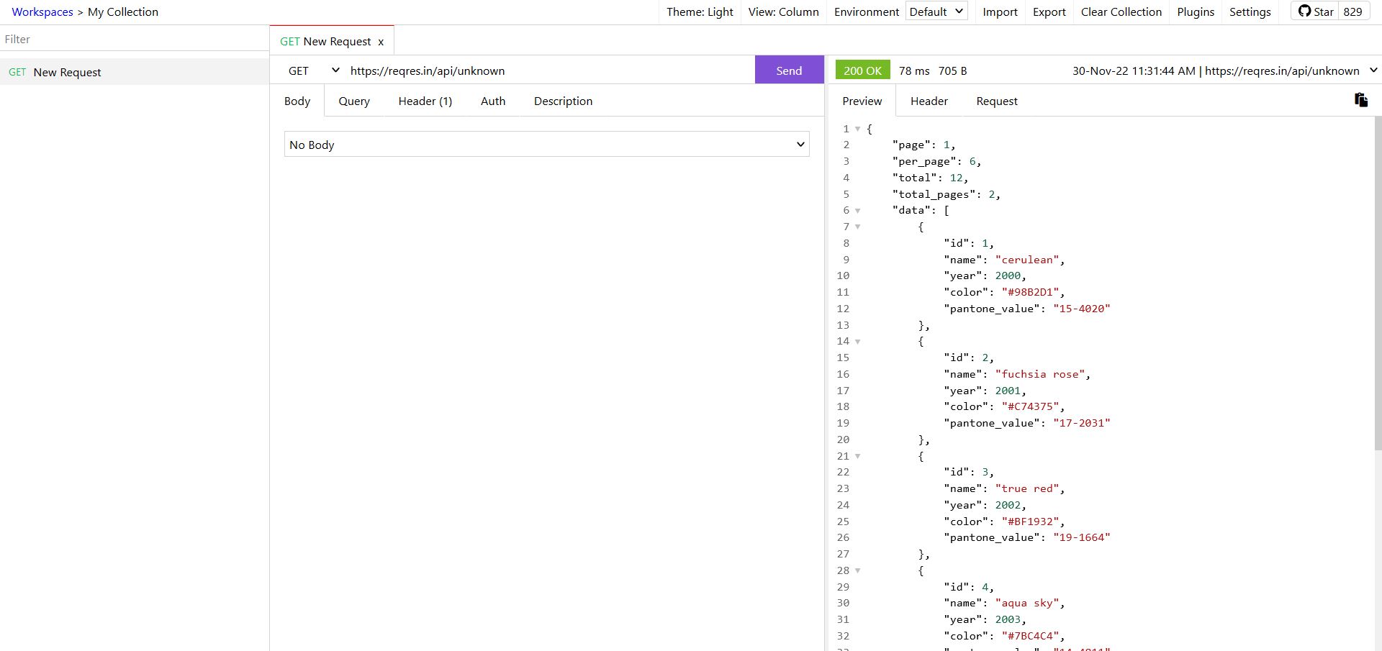Focus the Filter input field
This screenshot has height=651, width=1382.
click(x=135, y=39)
